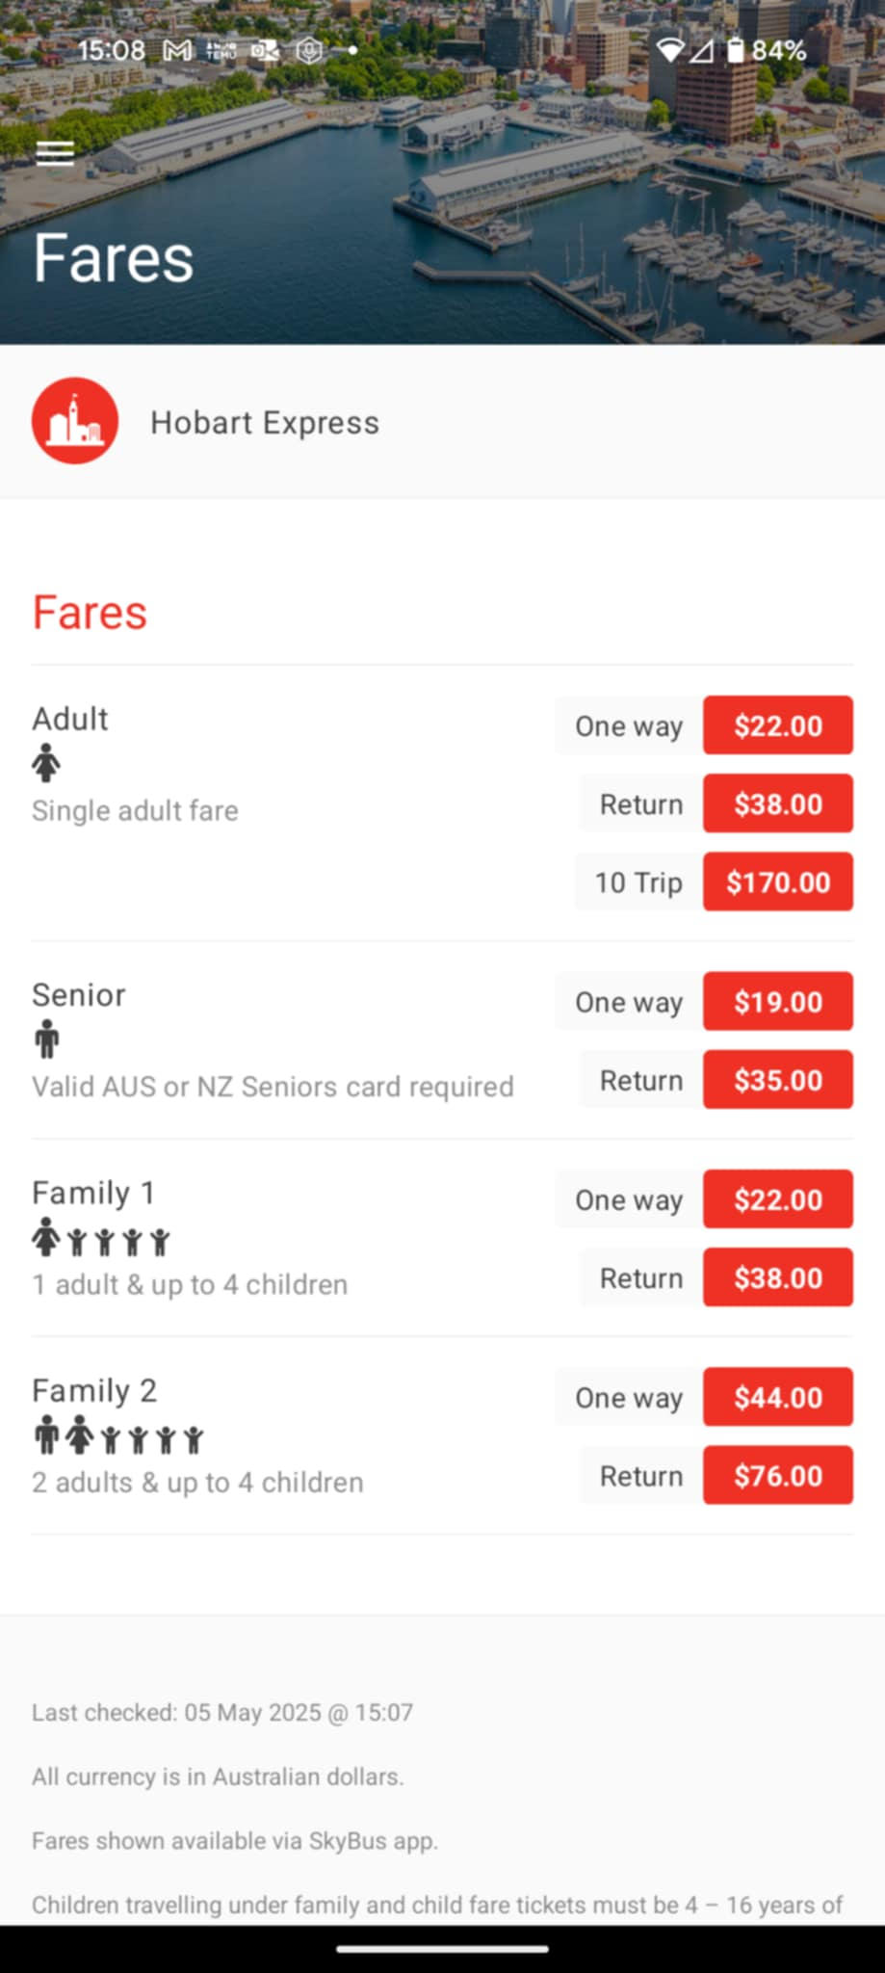Pick Family 1 Return $38.00

point(716,1277)
